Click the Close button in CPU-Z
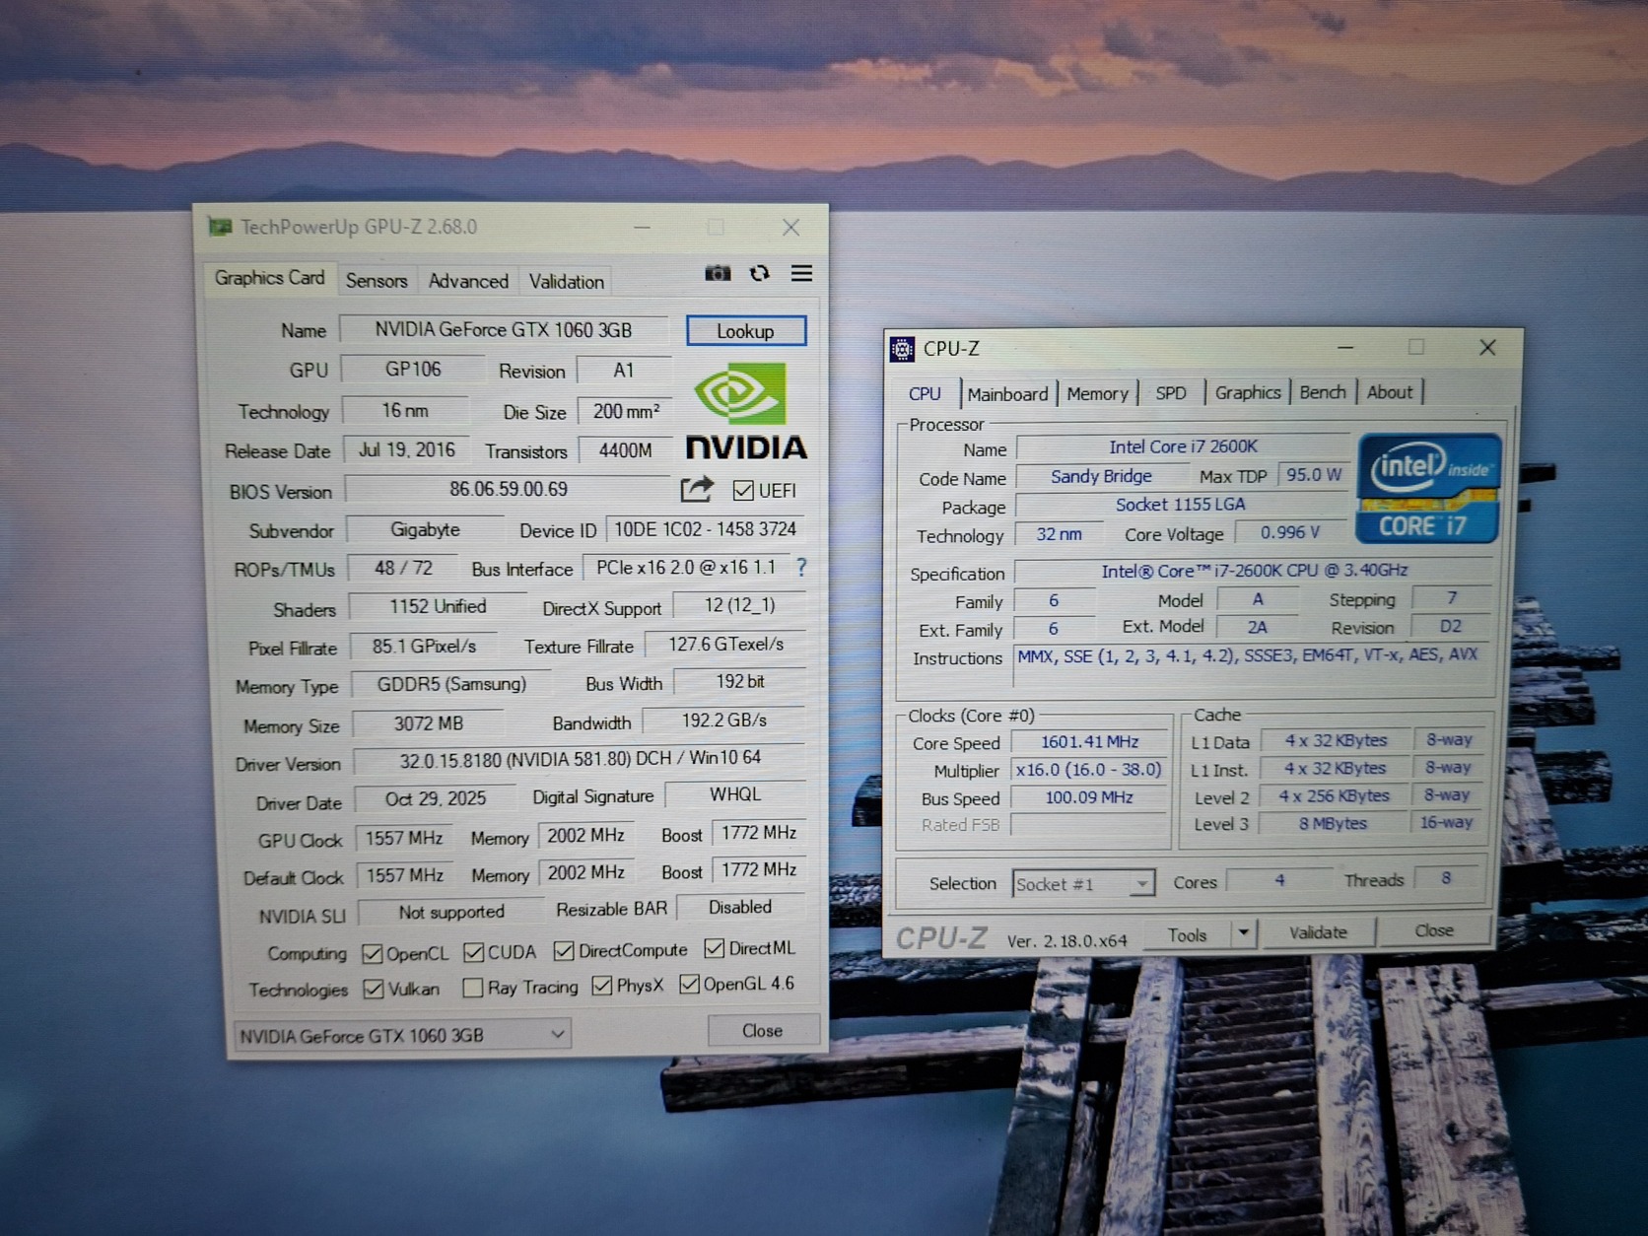Viewport: 1648px width, 1236px height. click(x=1434, y=930)
